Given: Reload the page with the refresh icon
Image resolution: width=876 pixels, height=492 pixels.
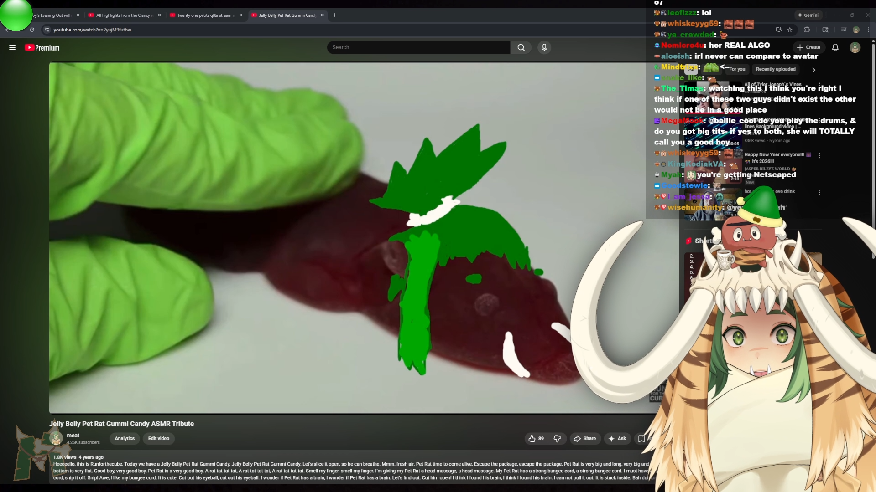Looking at the screenshot, I should click(x=32, y=30).
